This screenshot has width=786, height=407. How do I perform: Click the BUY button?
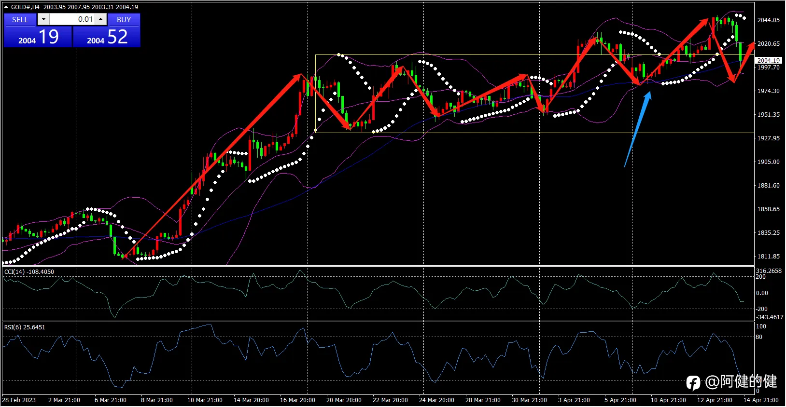pos(124,19)
